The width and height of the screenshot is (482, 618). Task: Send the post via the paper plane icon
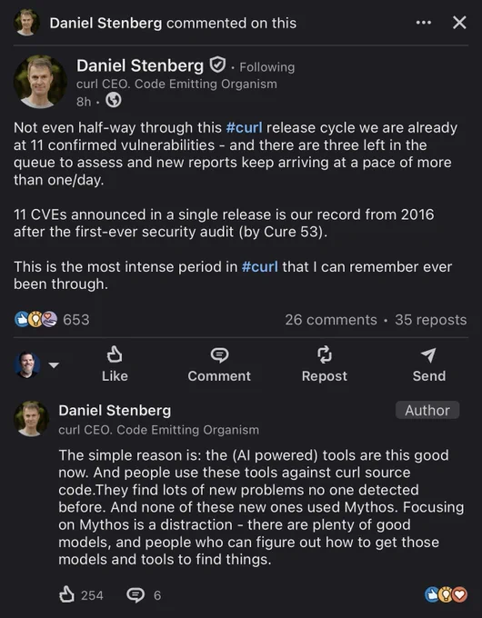[x=429, y=364]
